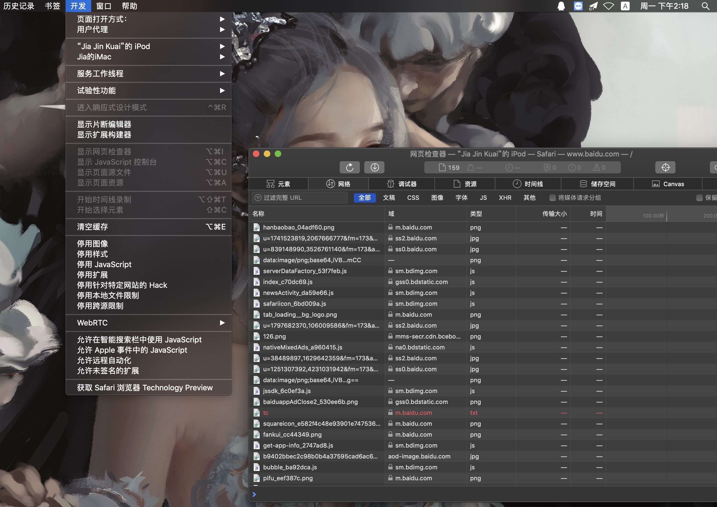Select the nativeMixedAds_a960415.js row
Image resolution: width=717 pixels, height=507 pixels.
483,348
